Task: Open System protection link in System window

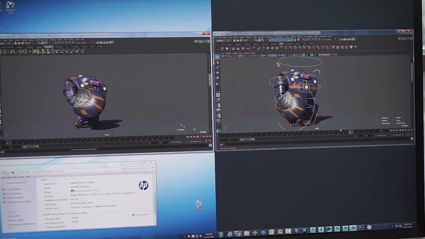Action: 15,198
